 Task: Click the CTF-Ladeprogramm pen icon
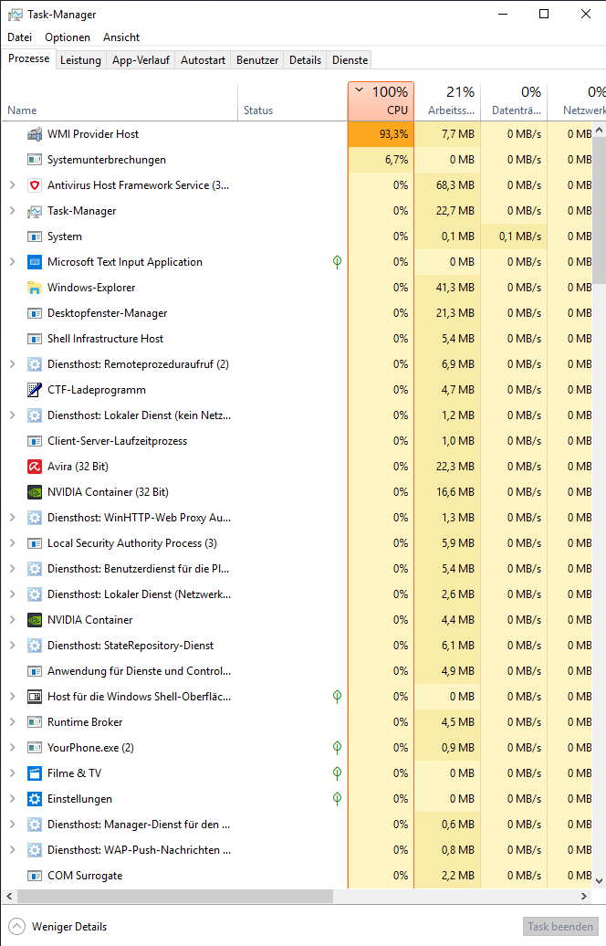[x=35, y=390]
